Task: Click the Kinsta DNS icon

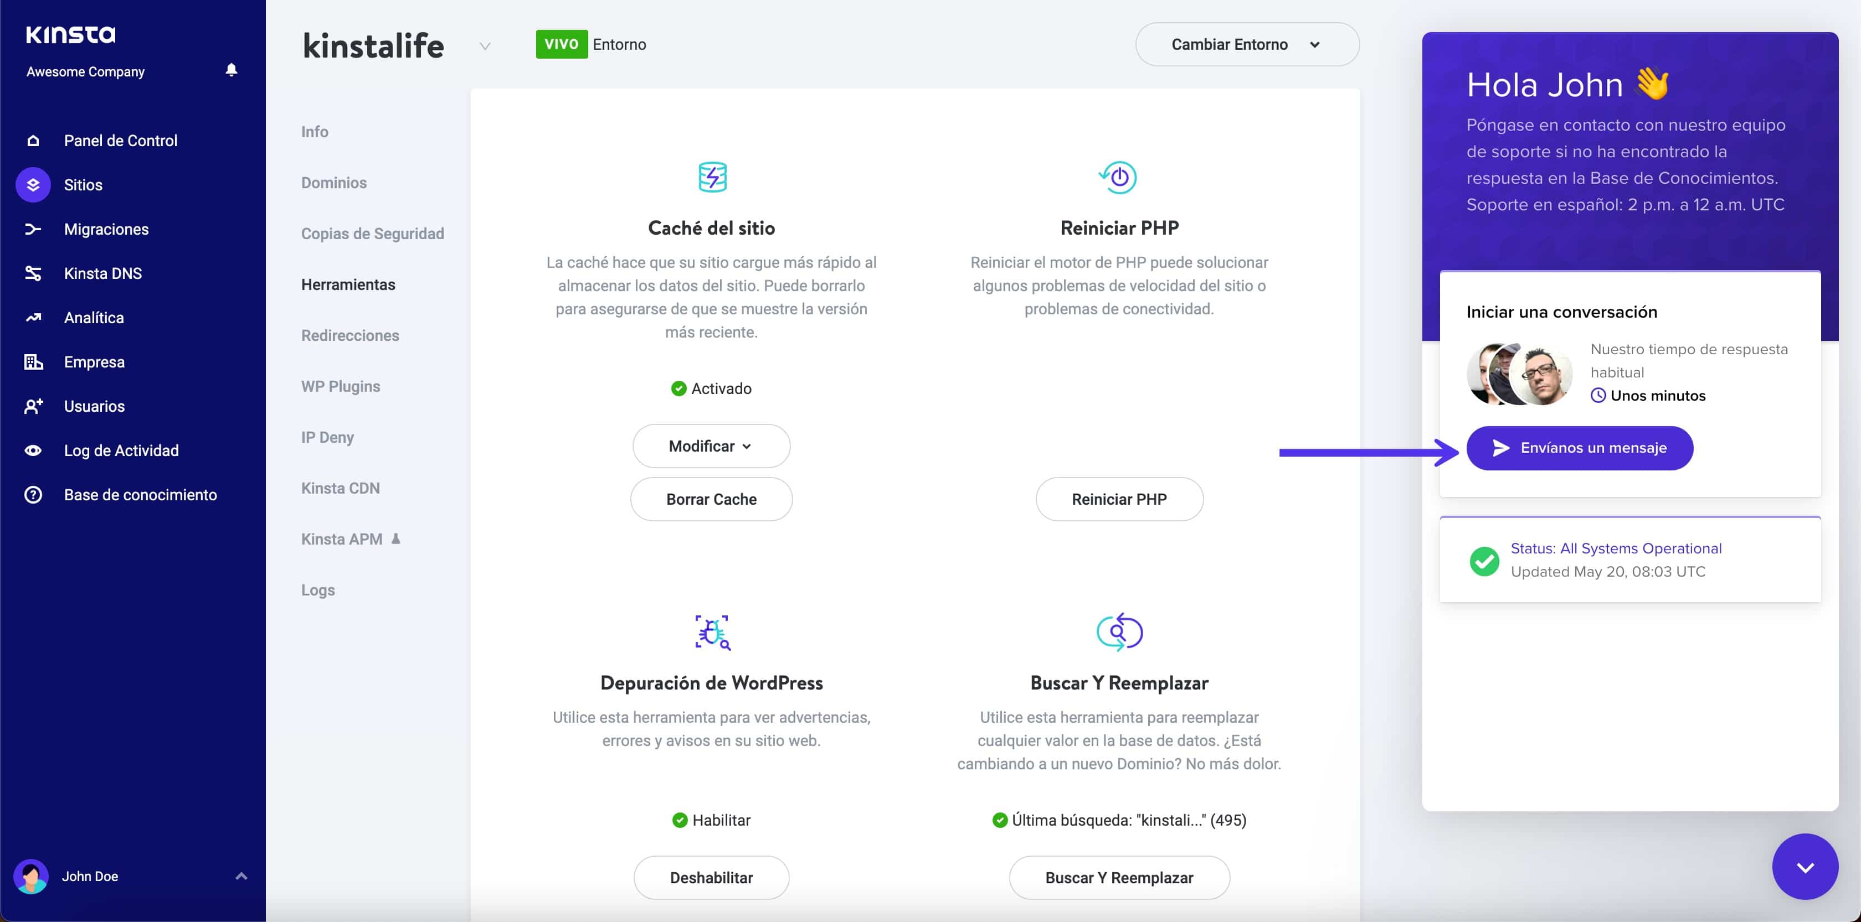Action: tap(33, 273)
